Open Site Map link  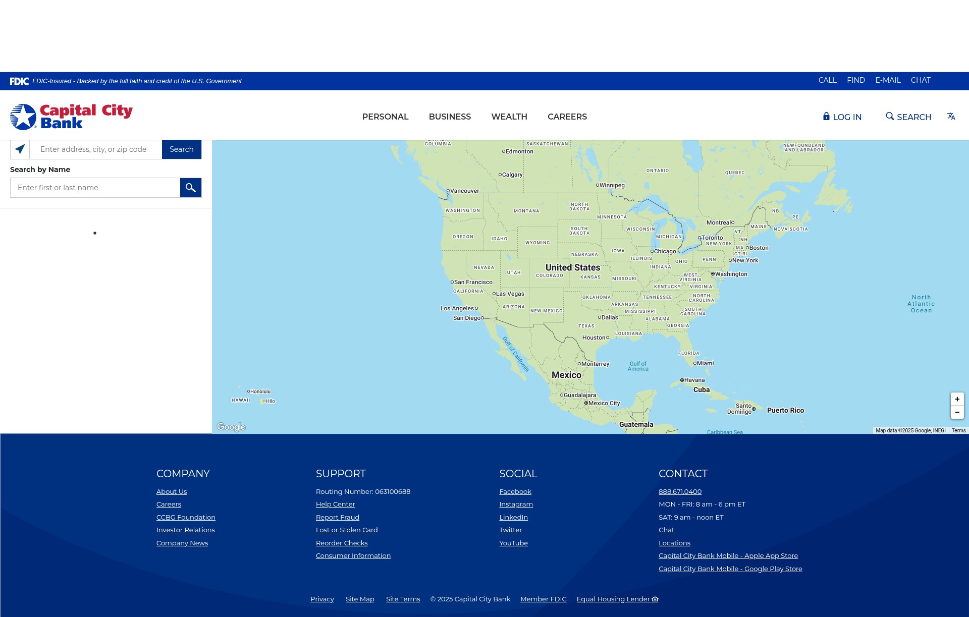click(x=360, y=599)
